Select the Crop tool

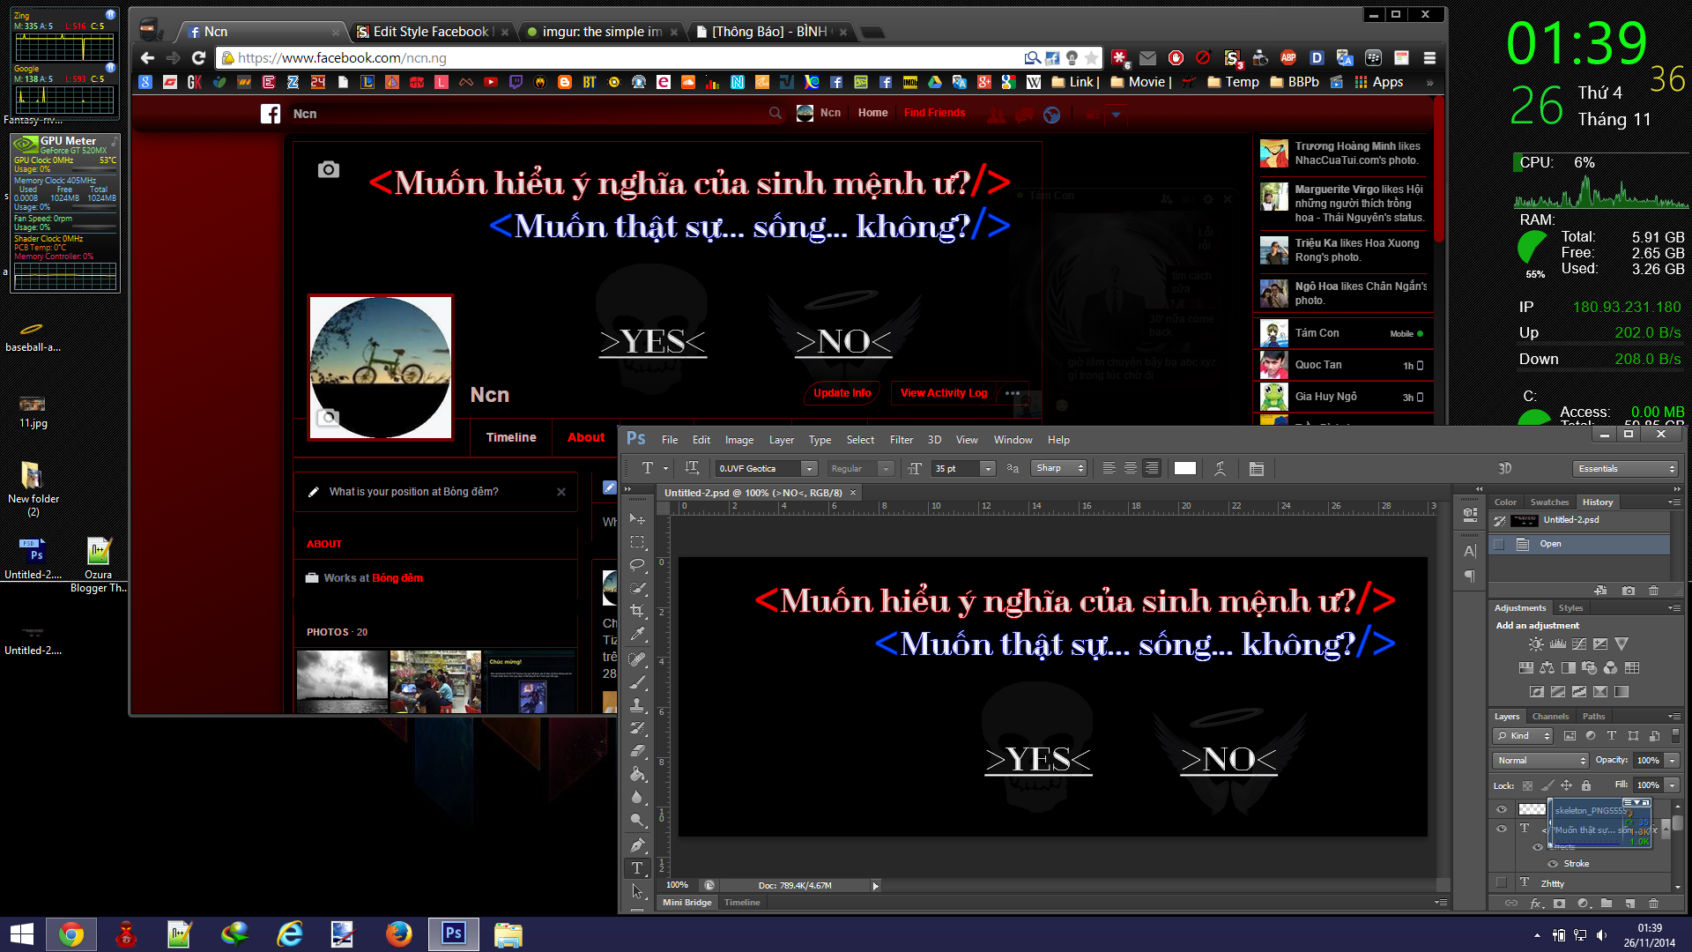click(637, 611)
